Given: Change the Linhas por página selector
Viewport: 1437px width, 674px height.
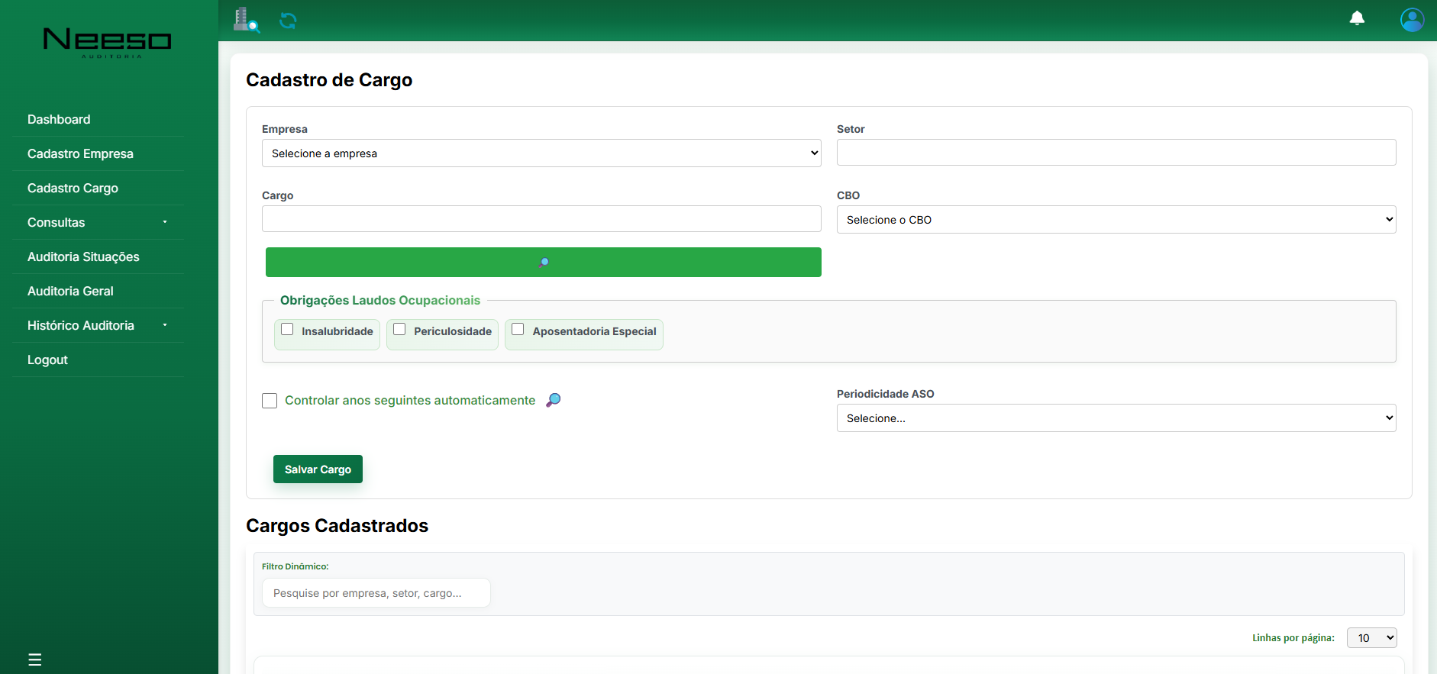Looking at the screenshot, I should (1371, 638).
